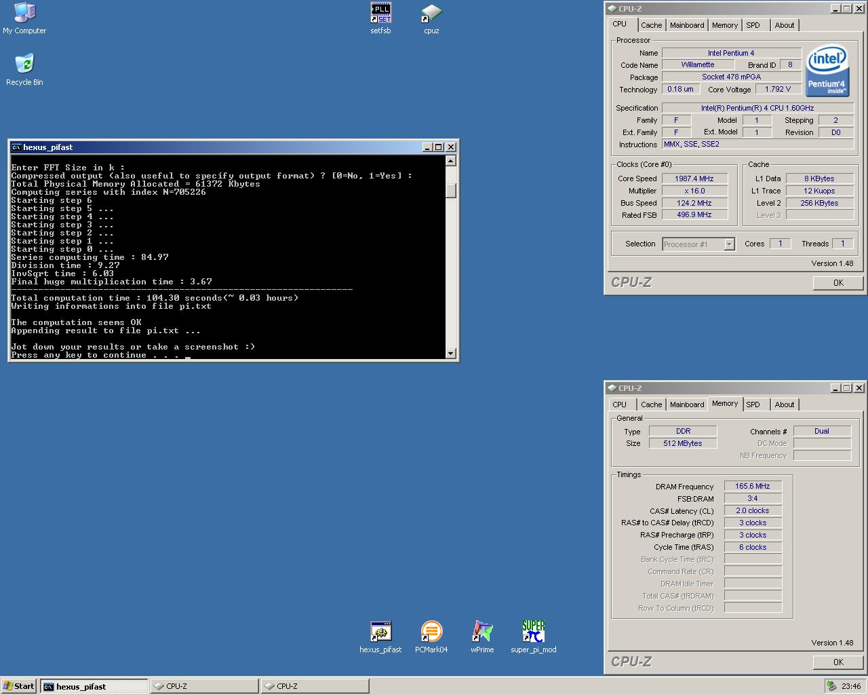Screen dimensions: 868x695
Task: Click the Channels # Dual field
Action: tap(822, 431)
